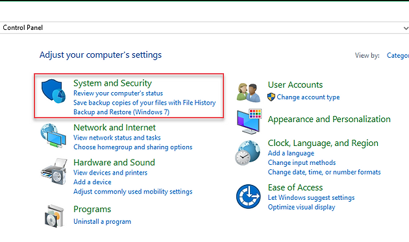This screenshot has width=409, height=242.
Task: Click the Appearance and Personalization monitor icon
Action: (249, 121)
